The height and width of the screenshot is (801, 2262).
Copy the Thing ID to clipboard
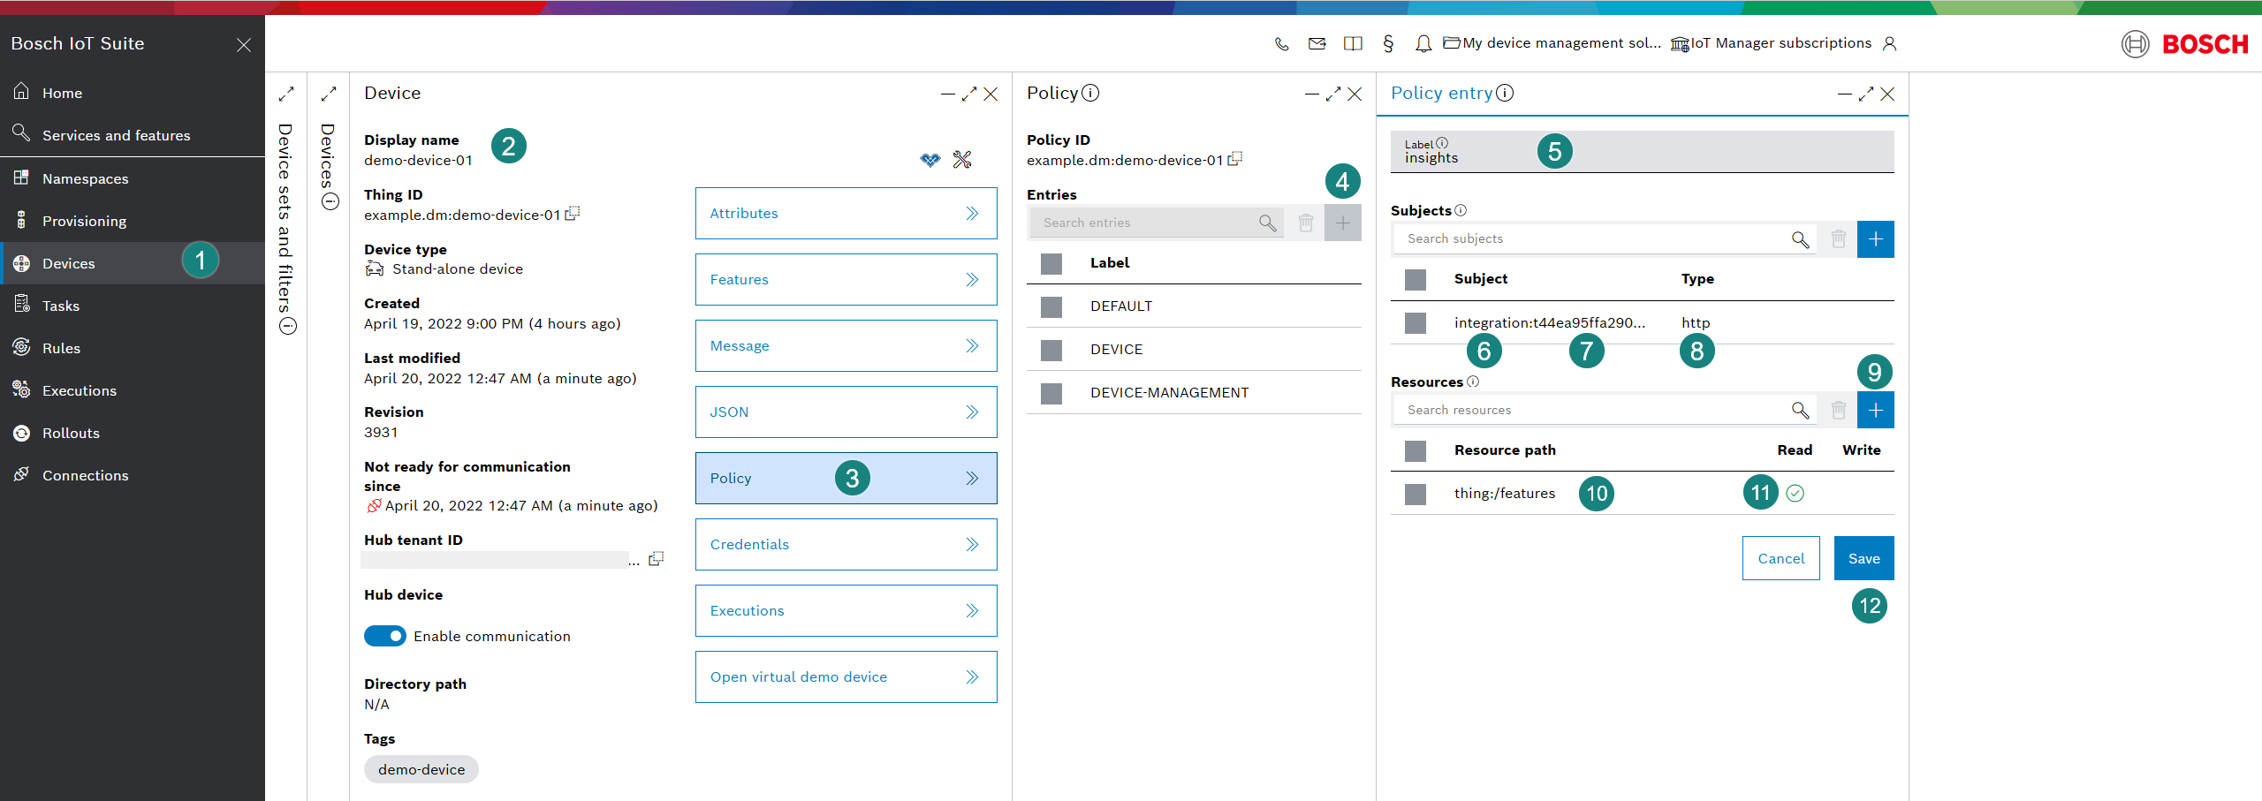[573, 214]
